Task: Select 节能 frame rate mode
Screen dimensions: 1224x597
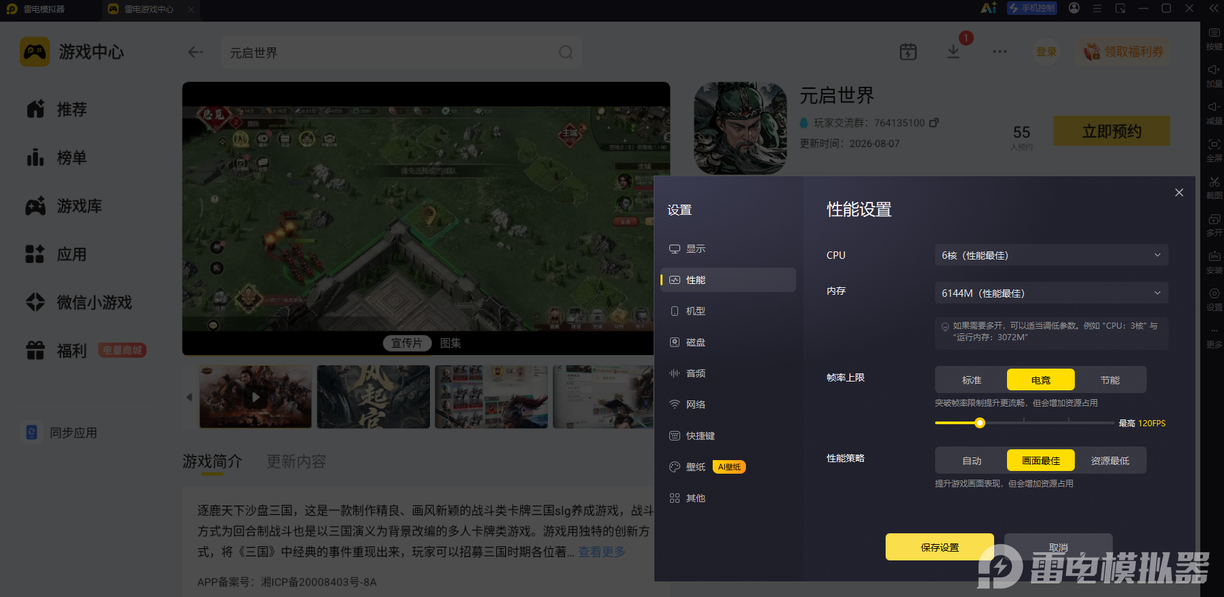Action: (x=1110, y=380)
